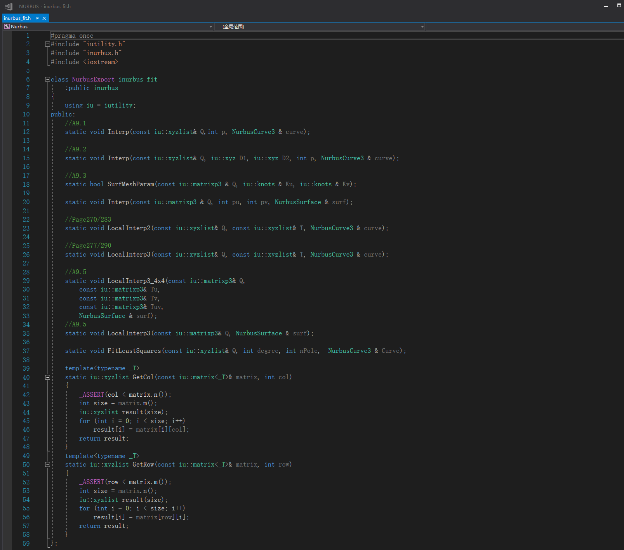This screenshot has height=550, width=624.
Task: Close the inurbus_fit.h tab
Action: click(44, 18)
